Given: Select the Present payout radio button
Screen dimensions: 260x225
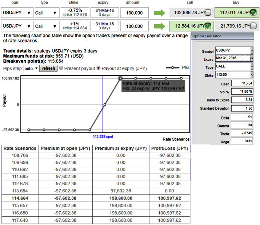Looking at the screenshot, I should (x=61, y=68).
